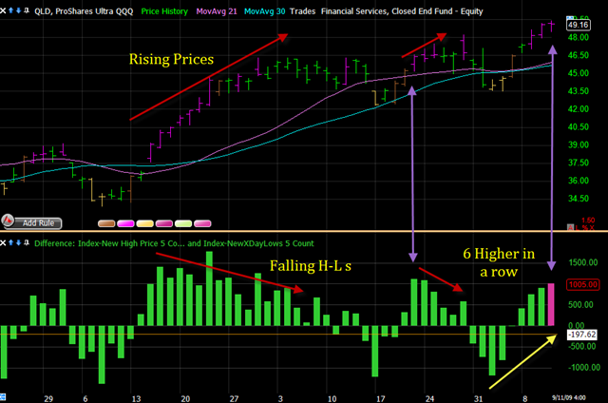Click the 34.50 price scale label
Image resolution: width=608 pixels, height=403 pixels.
(579, 199)
